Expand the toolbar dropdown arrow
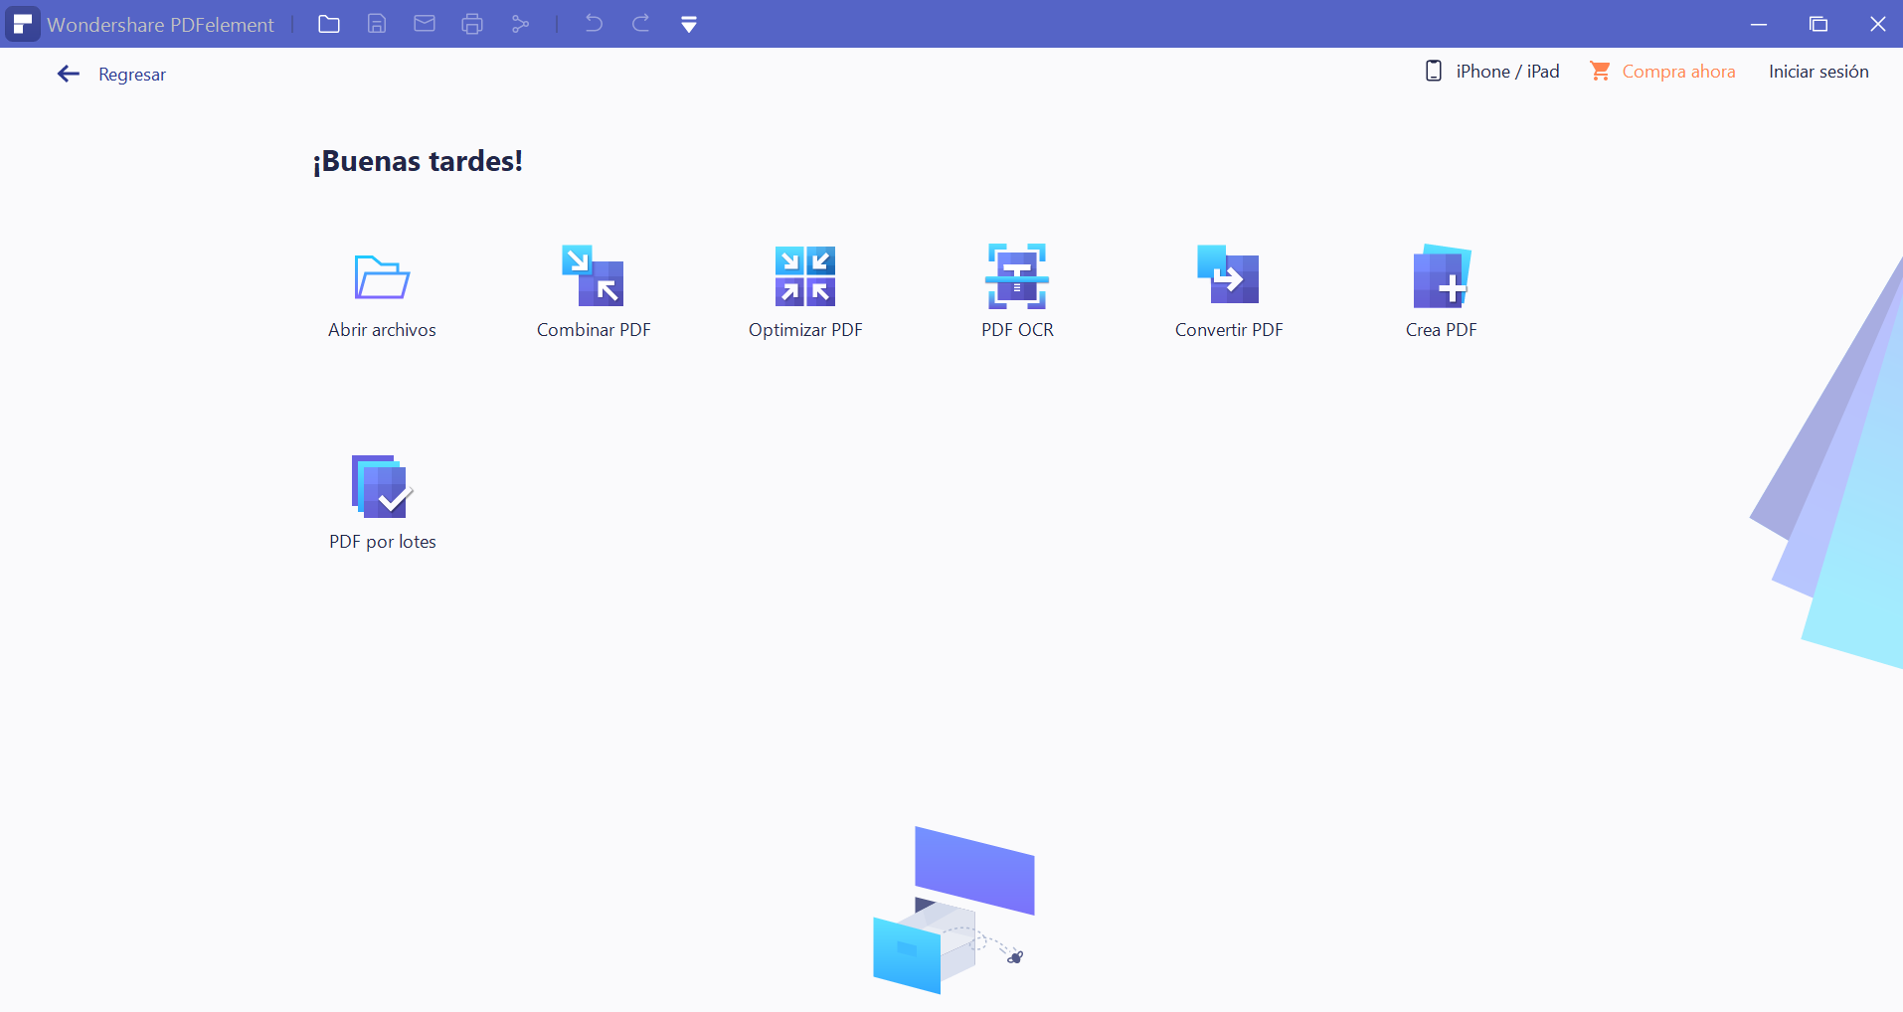 [x=689, y=24]
